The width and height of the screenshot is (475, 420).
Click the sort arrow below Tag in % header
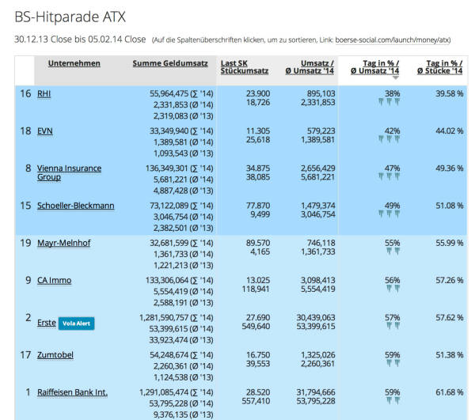coord(395,78)
